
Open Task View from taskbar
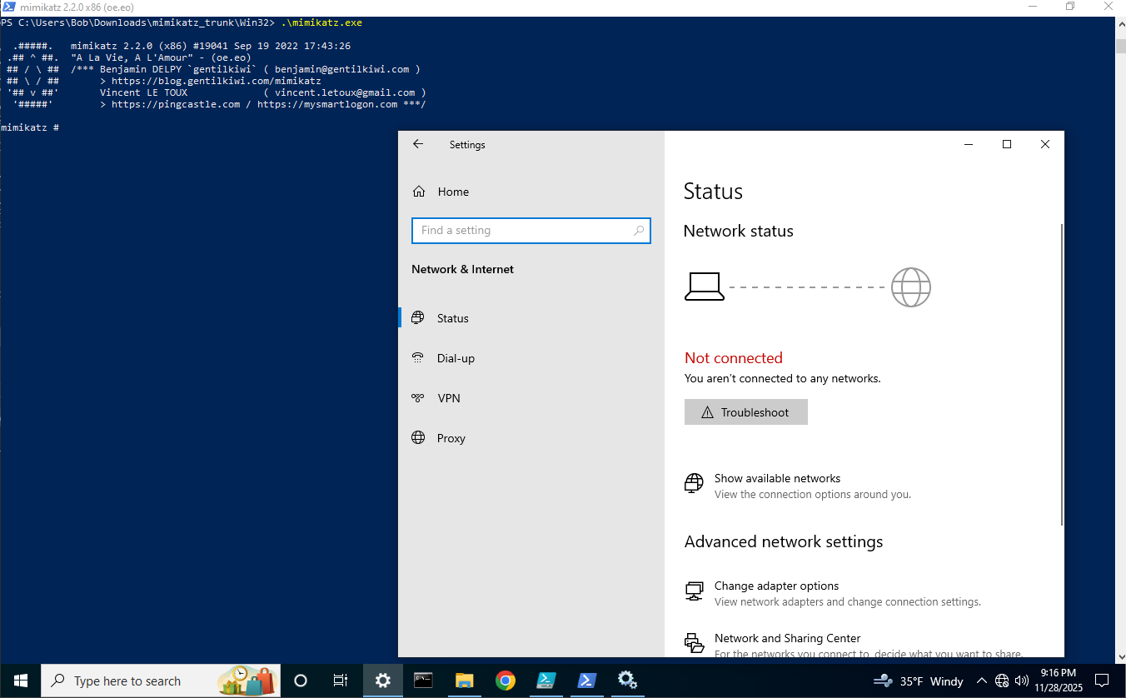[x=341, y=681]
